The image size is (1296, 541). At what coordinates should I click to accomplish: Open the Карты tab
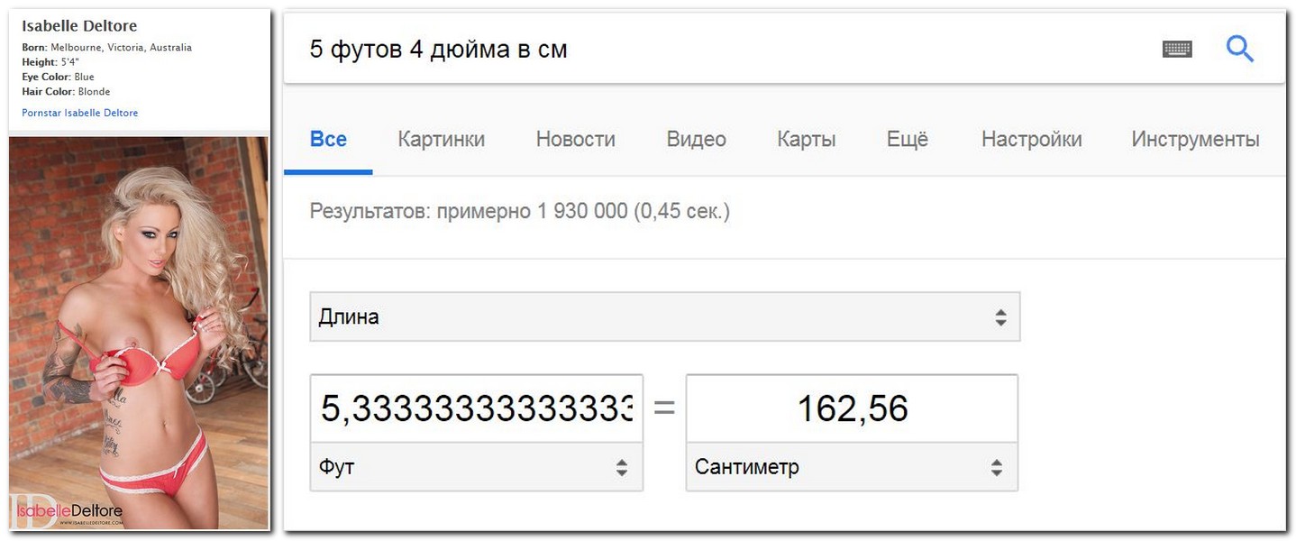pos(807,140)
